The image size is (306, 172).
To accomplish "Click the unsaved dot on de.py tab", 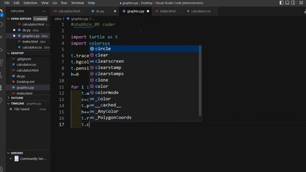I will click(115, 11).
